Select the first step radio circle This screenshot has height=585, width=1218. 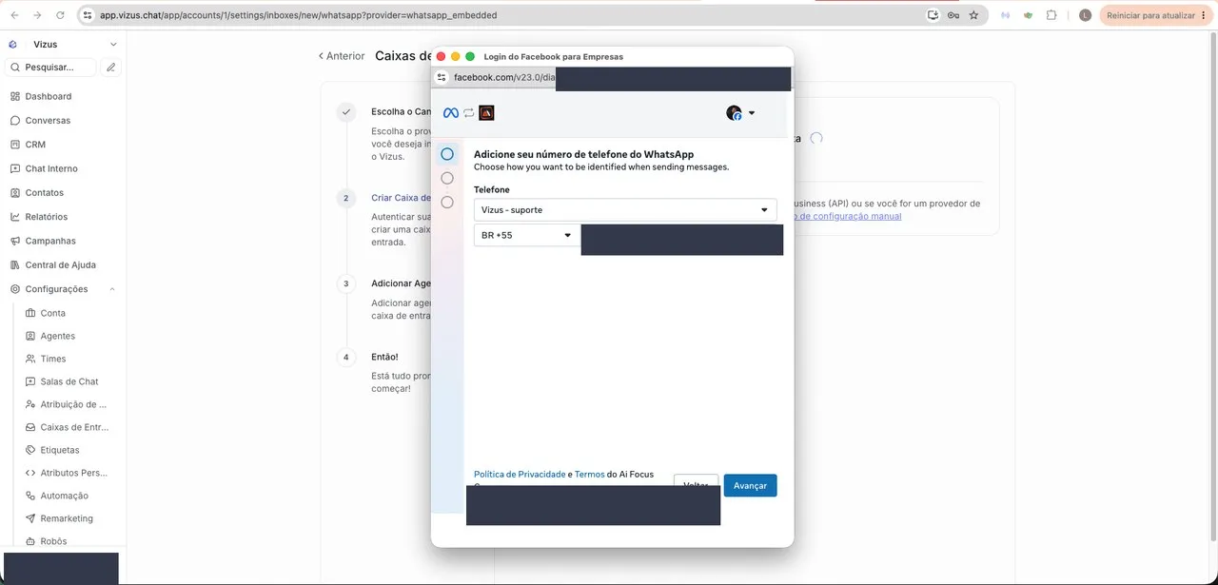(x=447, y=154)
